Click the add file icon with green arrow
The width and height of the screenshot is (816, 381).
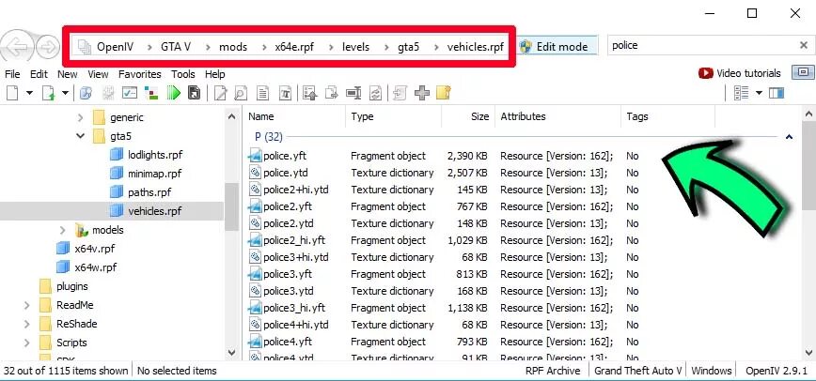point(48,93)
